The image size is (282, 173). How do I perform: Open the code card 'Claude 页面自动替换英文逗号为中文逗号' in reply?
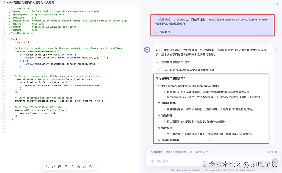point(212,70)
